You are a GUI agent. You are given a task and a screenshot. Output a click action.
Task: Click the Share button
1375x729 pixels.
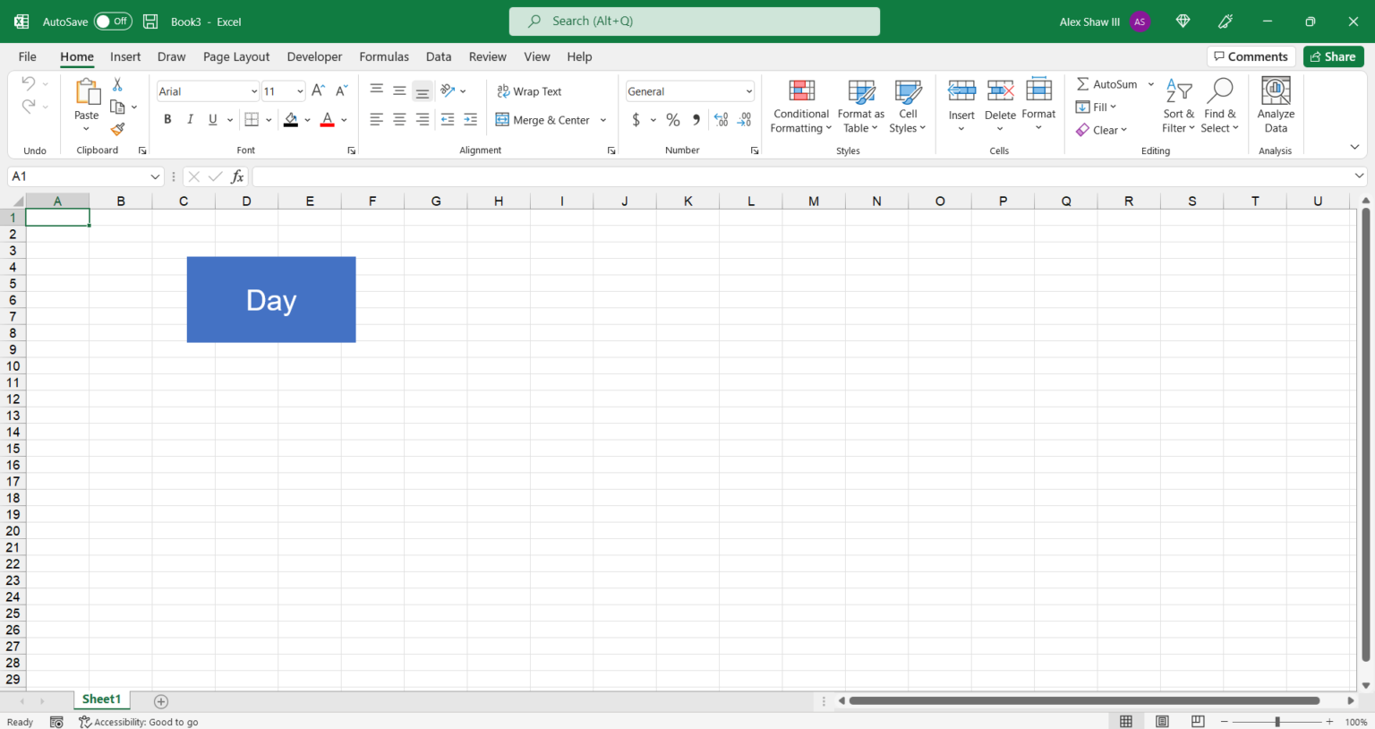click(1333, 56)
